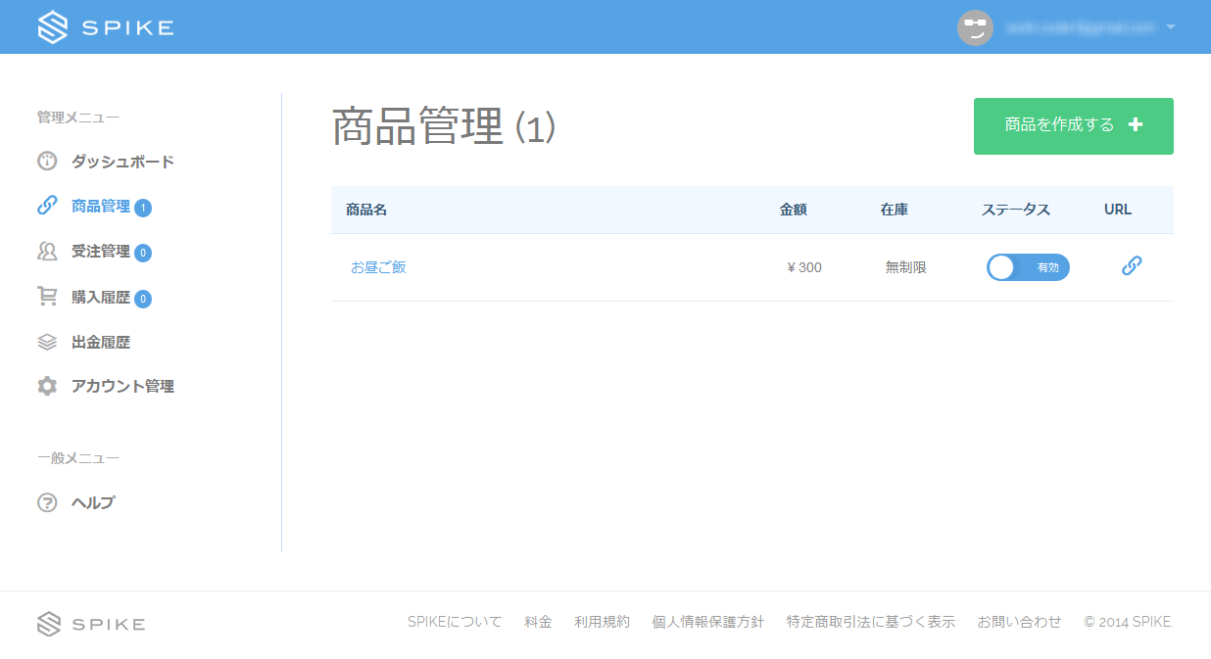Screen dimensions: 1211x659
Task: Open アカウント管理 in the sidebar
Action: [122, 387]
